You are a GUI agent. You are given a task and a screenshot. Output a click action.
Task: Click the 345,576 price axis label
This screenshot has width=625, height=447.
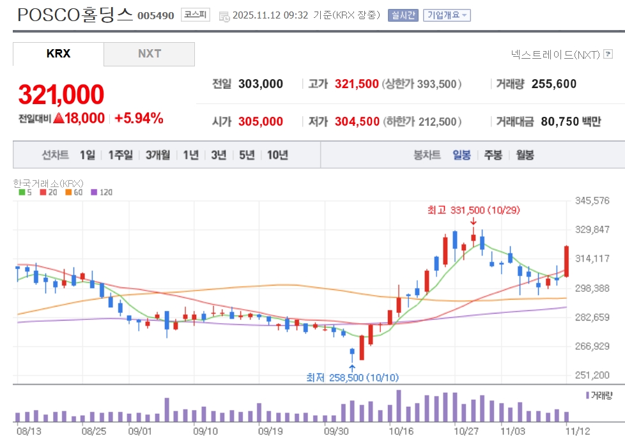point(592,201)
